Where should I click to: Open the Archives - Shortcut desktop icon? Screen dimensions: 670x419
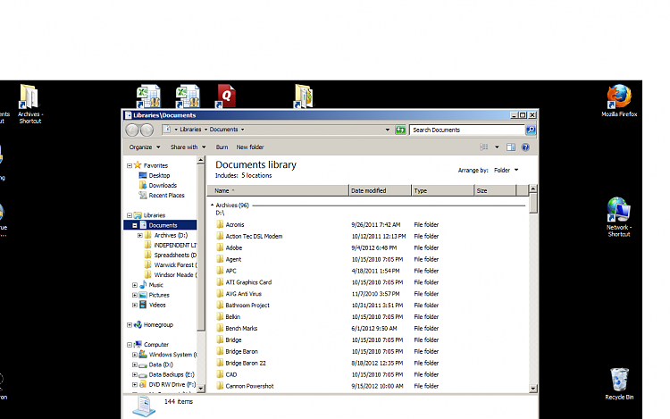tap(29, 104)
